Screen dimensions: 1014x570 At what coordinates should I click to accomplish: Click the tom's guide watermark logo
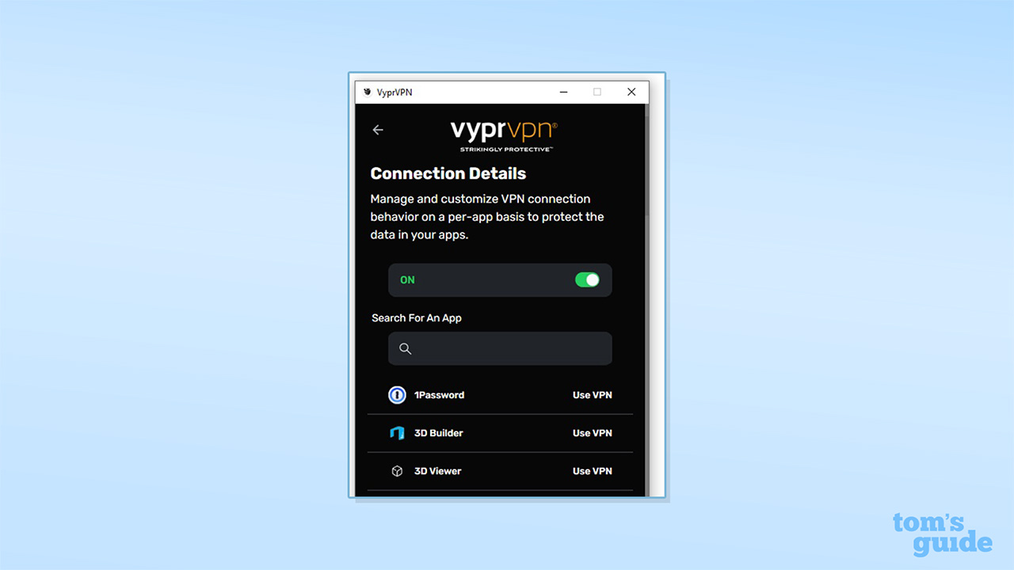(942, 534)
